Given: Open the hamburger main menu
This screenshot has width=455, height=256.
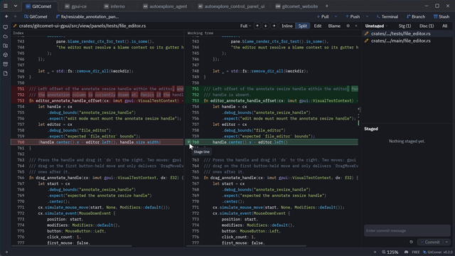Looking at the screenshot, I should (6, 6).
